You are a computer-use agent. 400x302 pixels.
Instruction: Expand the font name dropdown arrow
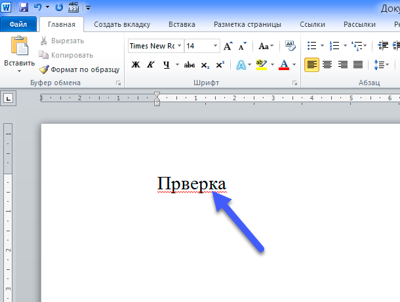180,46
